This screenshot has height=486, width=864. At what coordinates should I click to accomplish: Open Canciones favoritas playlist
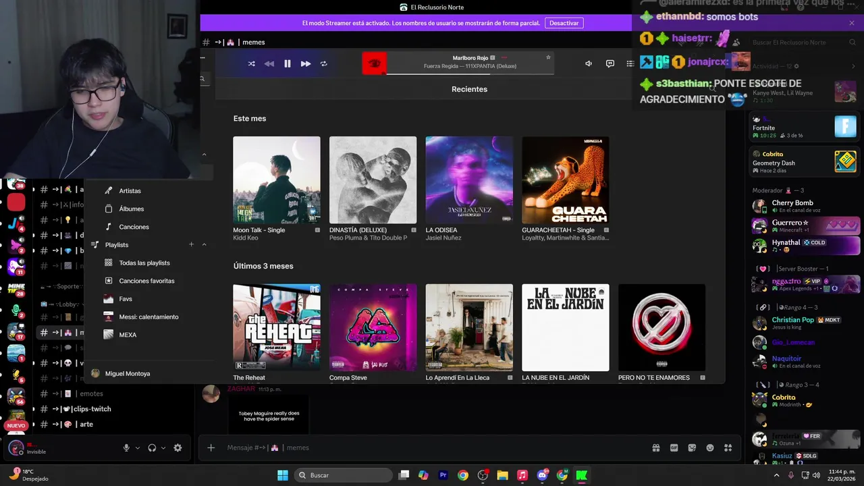click(x=146, y=281)
